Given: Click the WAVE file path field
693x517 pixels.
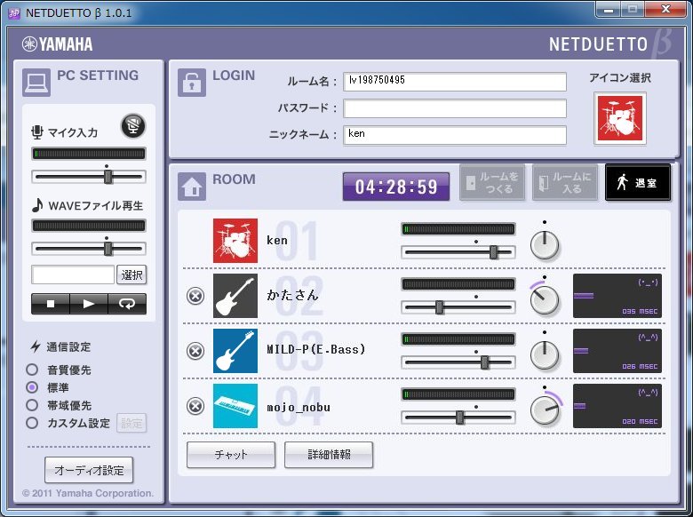Looking at the screenshot, I should pos(73,274).
